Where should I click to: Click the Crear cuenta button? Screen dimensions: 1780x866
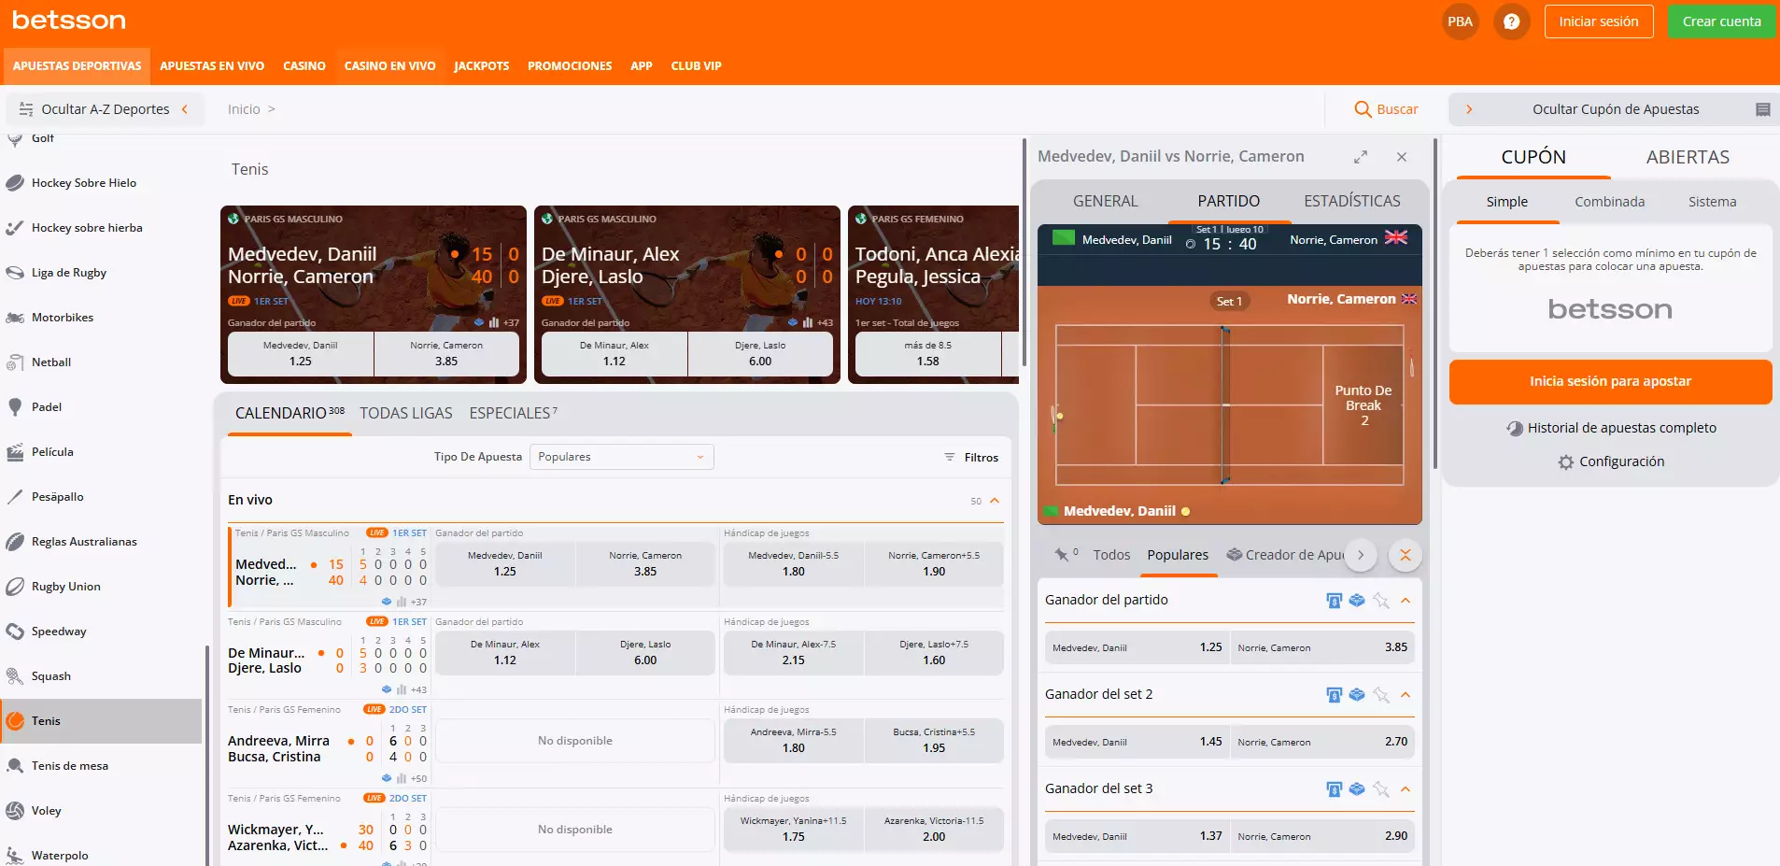point(1720,21)
